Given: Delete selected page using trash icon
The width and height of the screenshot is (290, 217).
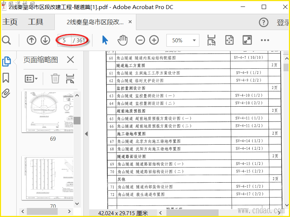Looking at the screenshot, I should pyautogui.click(x=55, y=78).
